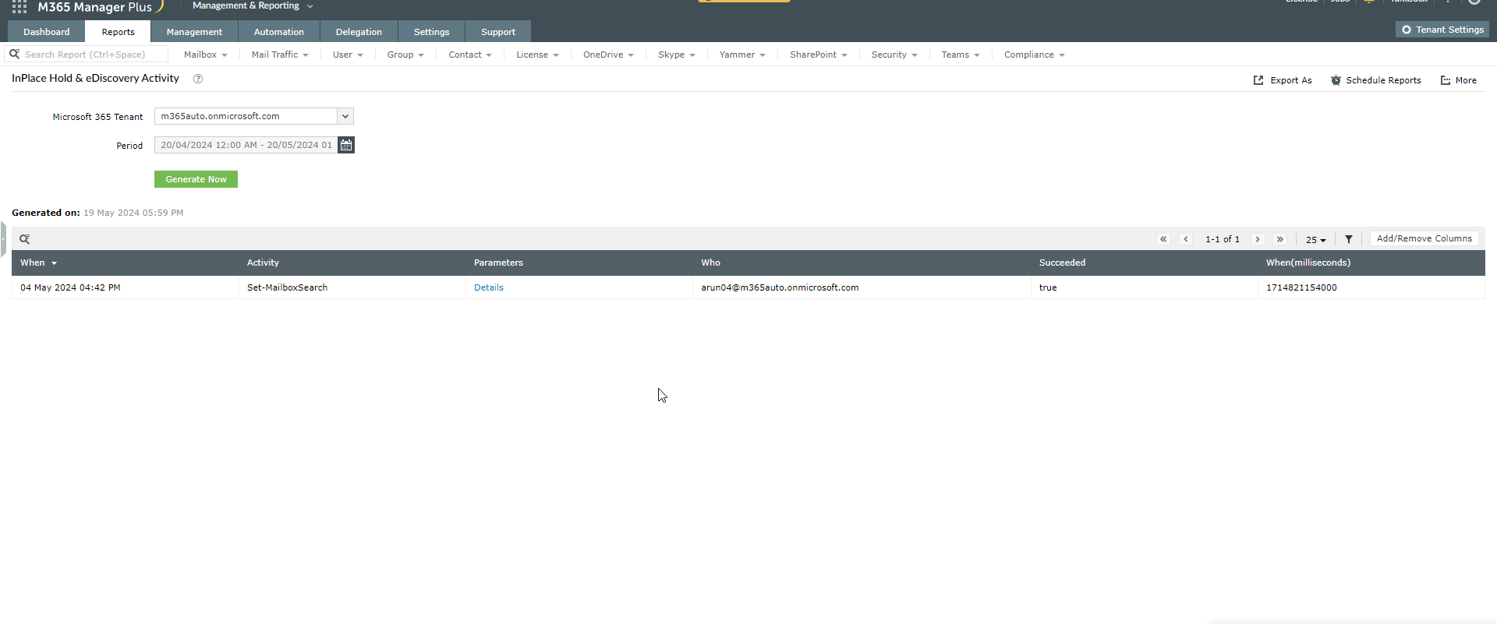Select the Reports tab

coord(119,32)
